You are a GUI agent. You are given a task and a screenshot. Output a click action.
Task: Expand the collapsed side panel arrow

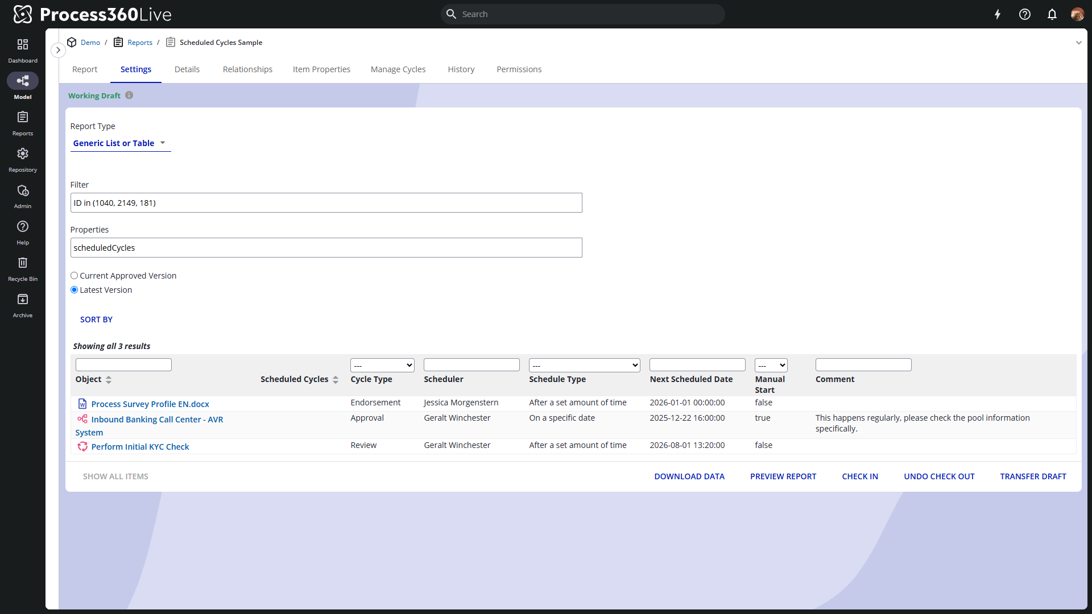(x=58, y=50)
